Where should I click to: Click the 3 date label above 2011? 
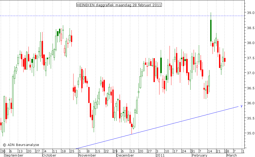(x=157, y=151)
